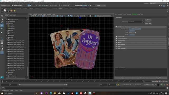
Task: Click the Save Scene icon
Action: coord(17,6)
